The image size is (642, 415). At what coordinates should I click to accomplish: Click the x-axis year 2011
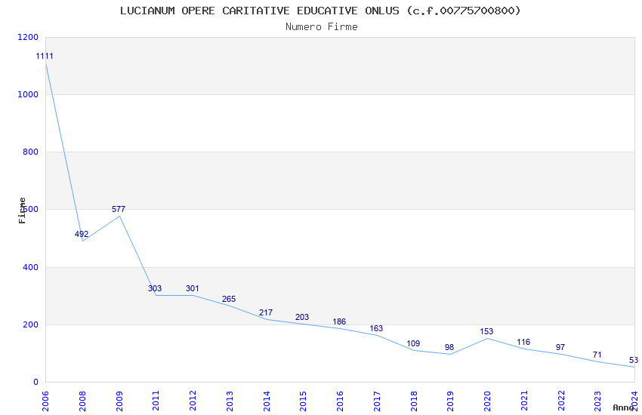click(156, 401)
